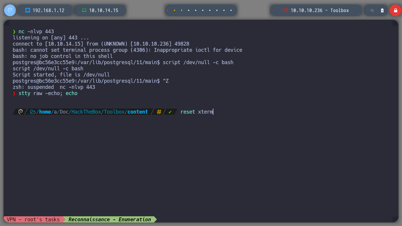The image size is (402, 226).
Task: Switch to the red first workspace dot
Action: (167, 10)
